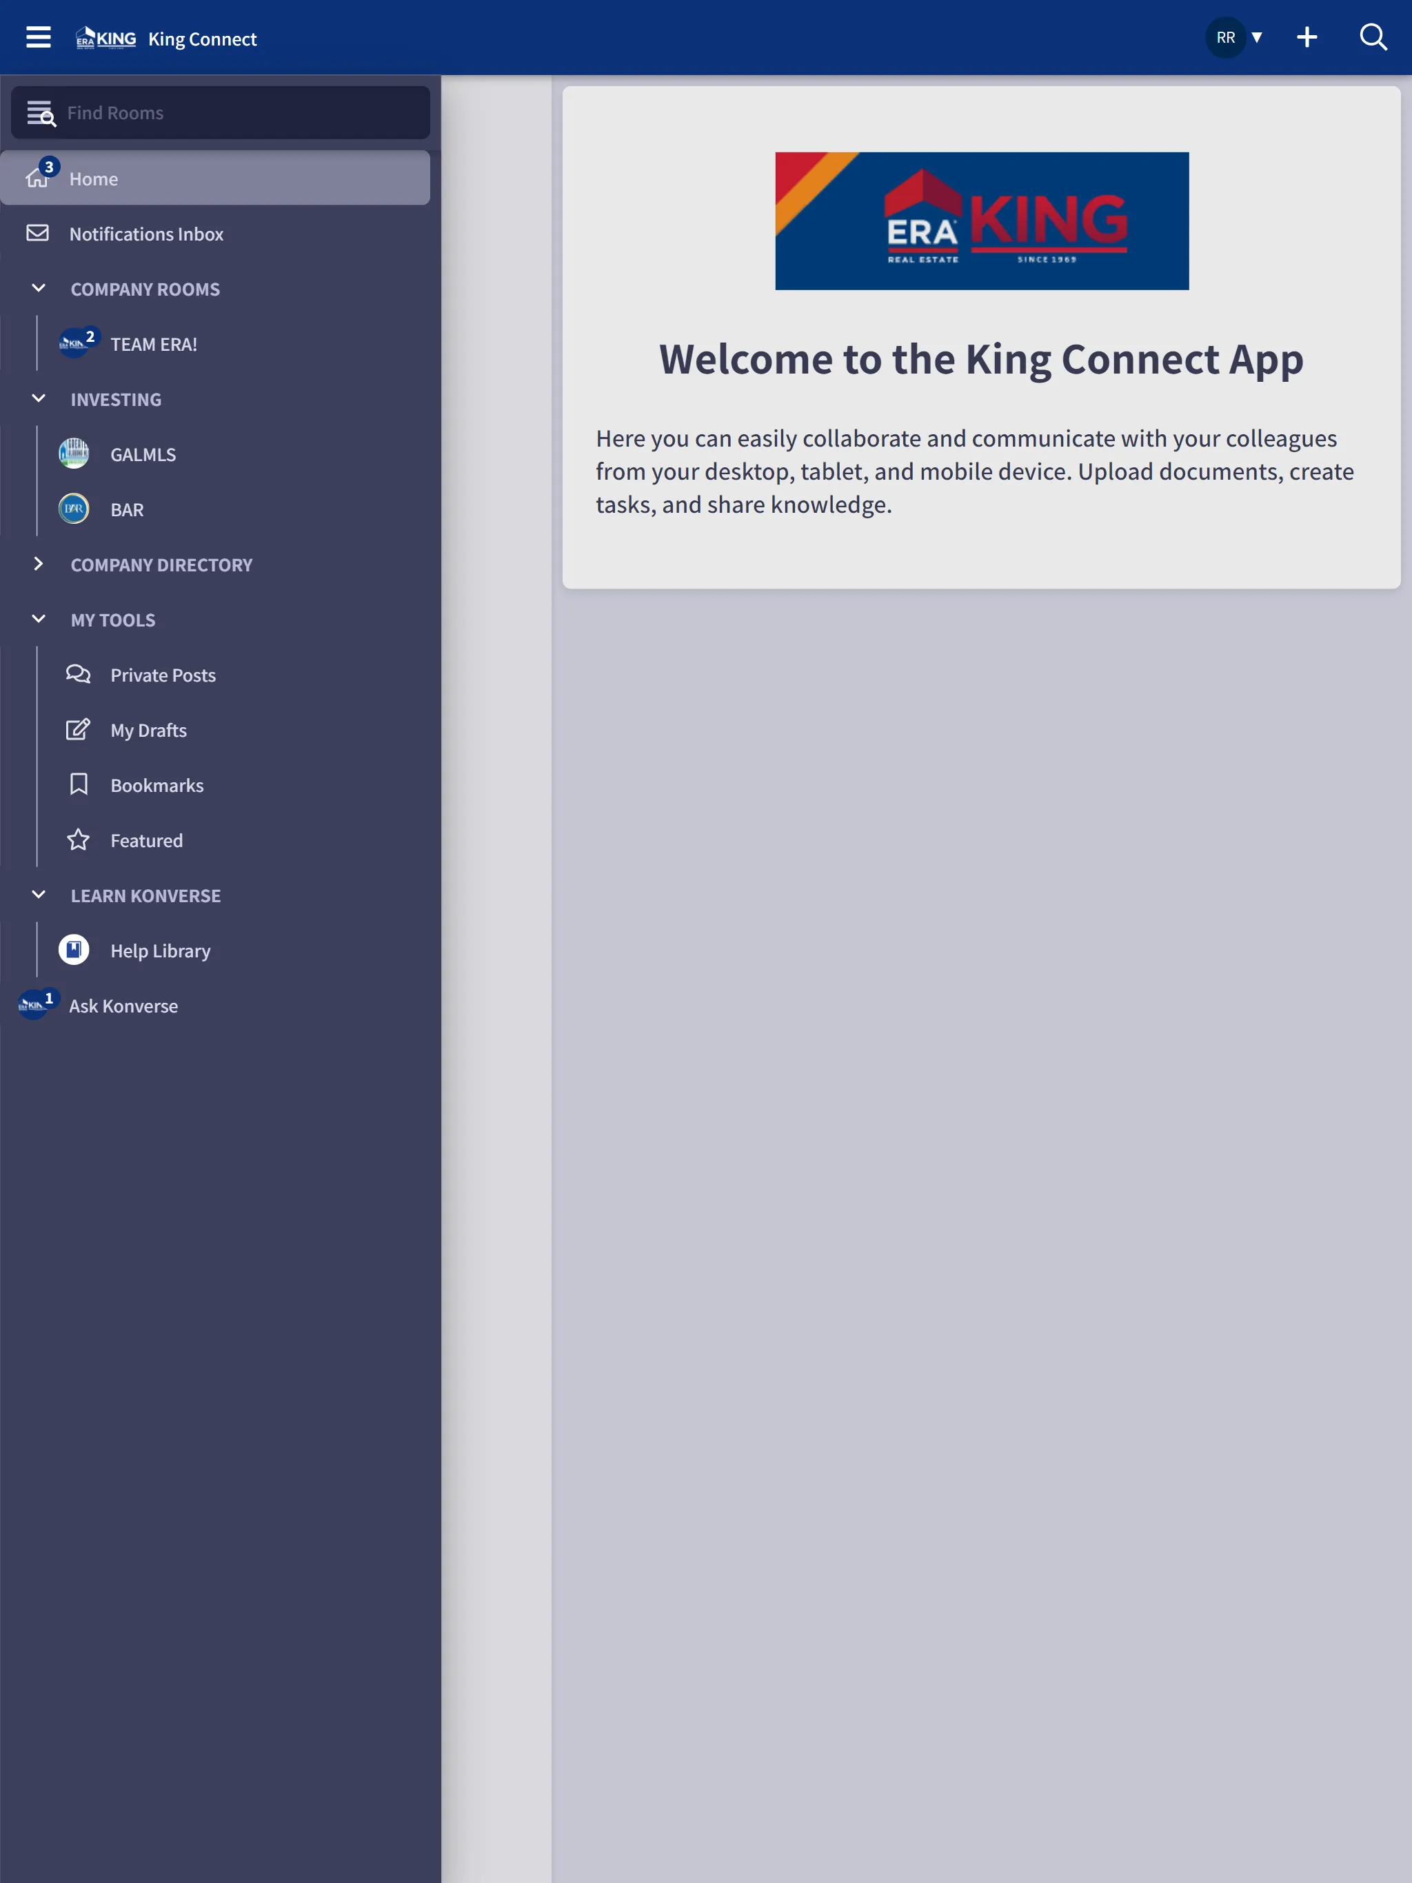The height and width of the screenshot is (1883, 1412).
Task: Select TEAM ERA! company room
Action: [x=154, y=343]
